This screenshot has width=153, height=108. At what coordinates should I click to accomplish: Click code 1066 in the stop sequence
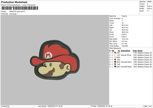(135, 57)
